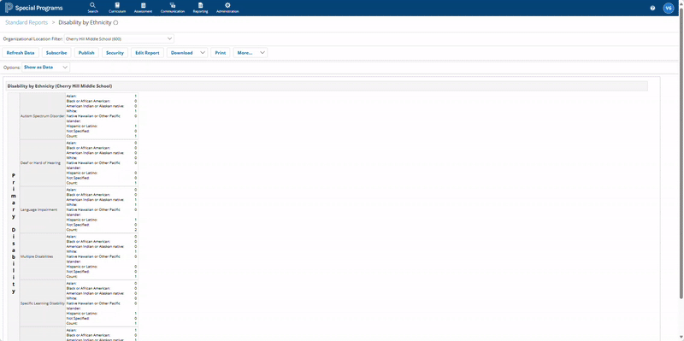Expand the More... dropdown
The width and height of the screenshot is (684, 341).
pos(251,53)
